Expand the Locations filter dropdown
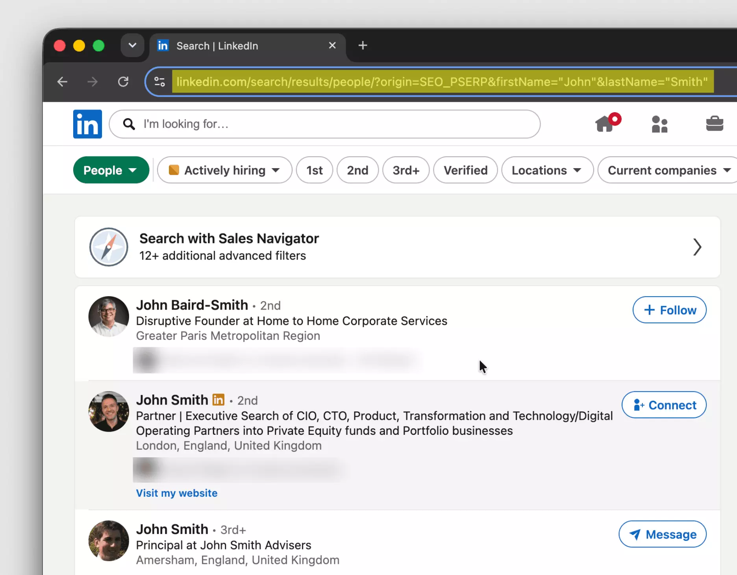 pos(547,170)
